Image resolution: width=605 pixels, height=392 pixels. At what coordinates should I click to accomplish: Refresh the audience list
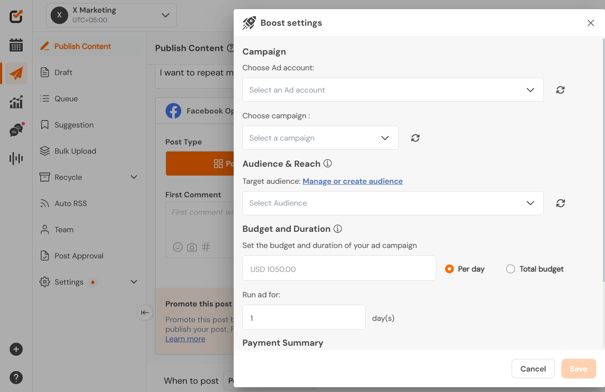(560, 203)
